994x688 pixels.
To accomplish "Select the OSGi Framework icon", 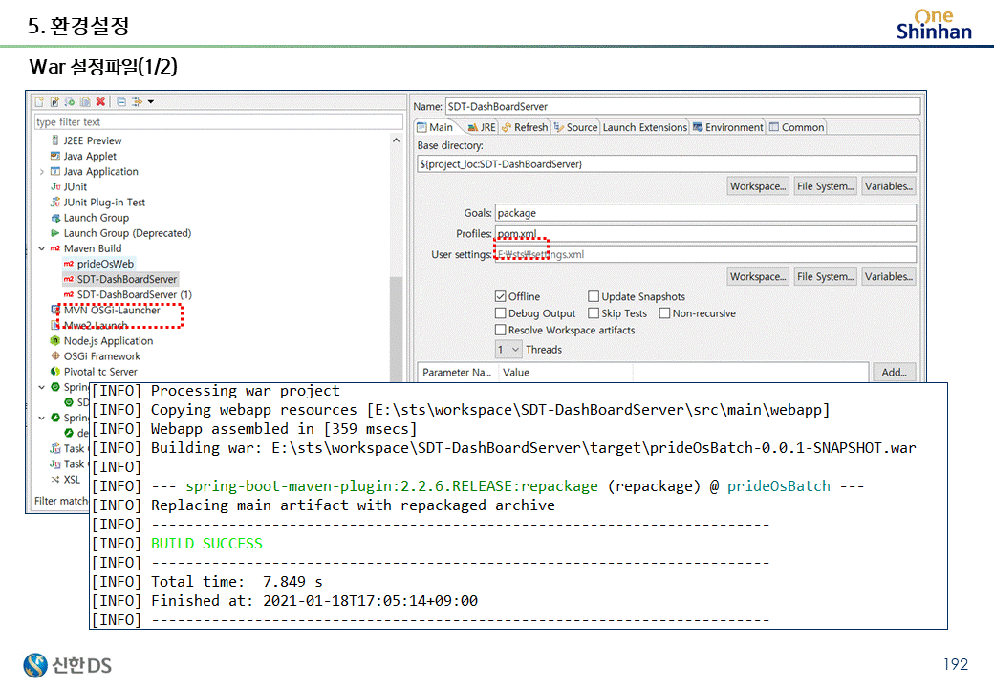I will [55, 356].
